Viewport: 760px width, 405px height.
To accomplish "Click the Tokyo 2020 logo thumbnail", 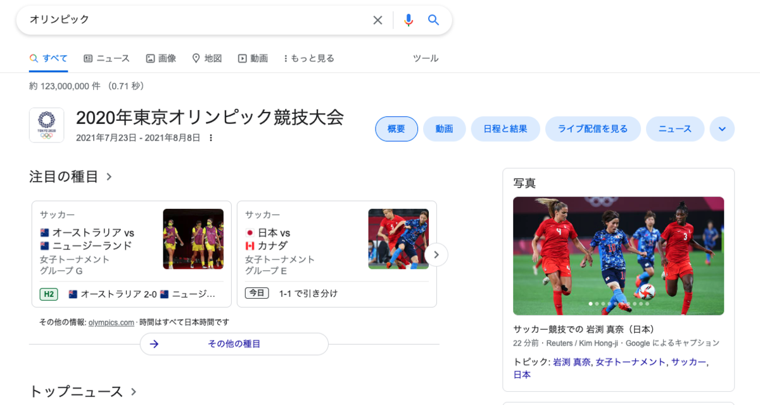I will point(46,125).
